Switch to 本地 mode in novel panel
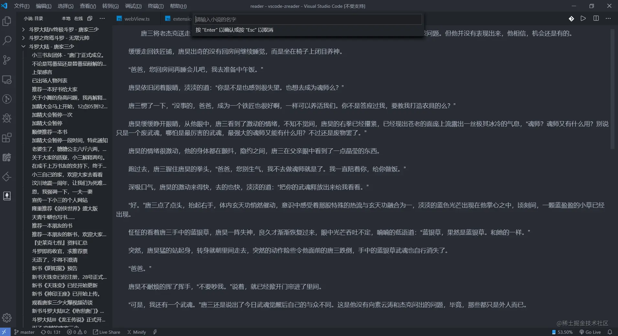 (65, 18)
